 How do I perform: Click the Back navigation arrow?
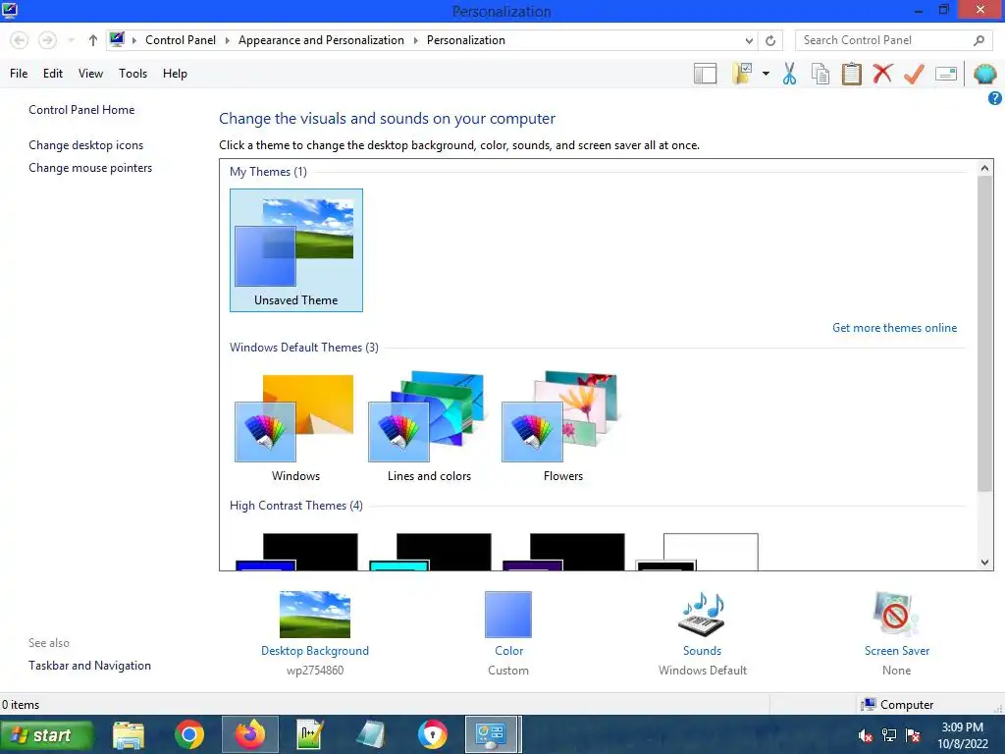tap(20, 40)
